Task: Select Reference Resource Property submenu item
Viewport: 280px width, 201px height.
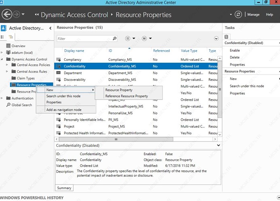Action: click(126, 96)
